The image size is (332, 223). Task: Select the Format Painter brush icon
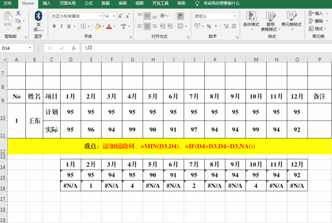point(19,28)
